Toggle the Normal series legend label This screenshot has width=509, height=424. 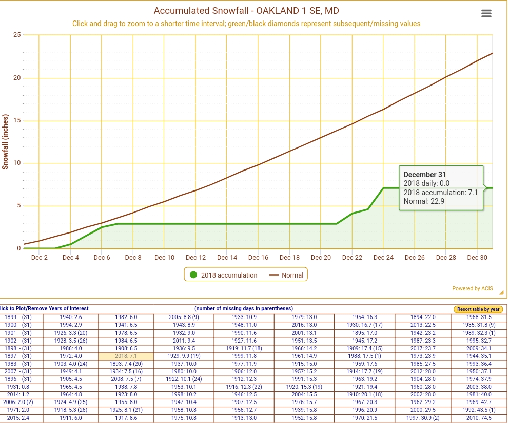point(292,275)
